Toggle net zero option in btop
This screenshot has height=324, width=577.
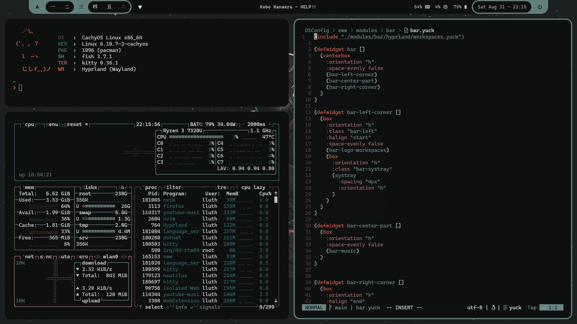(82, 256)
